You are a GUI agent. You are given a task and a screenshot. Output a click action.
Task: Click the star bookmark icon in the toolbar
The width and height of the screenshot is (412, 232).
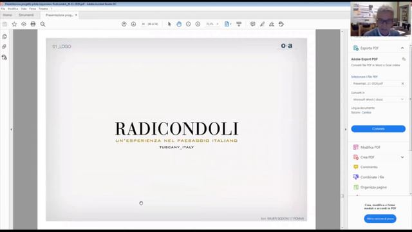click(x=14, y=24)
